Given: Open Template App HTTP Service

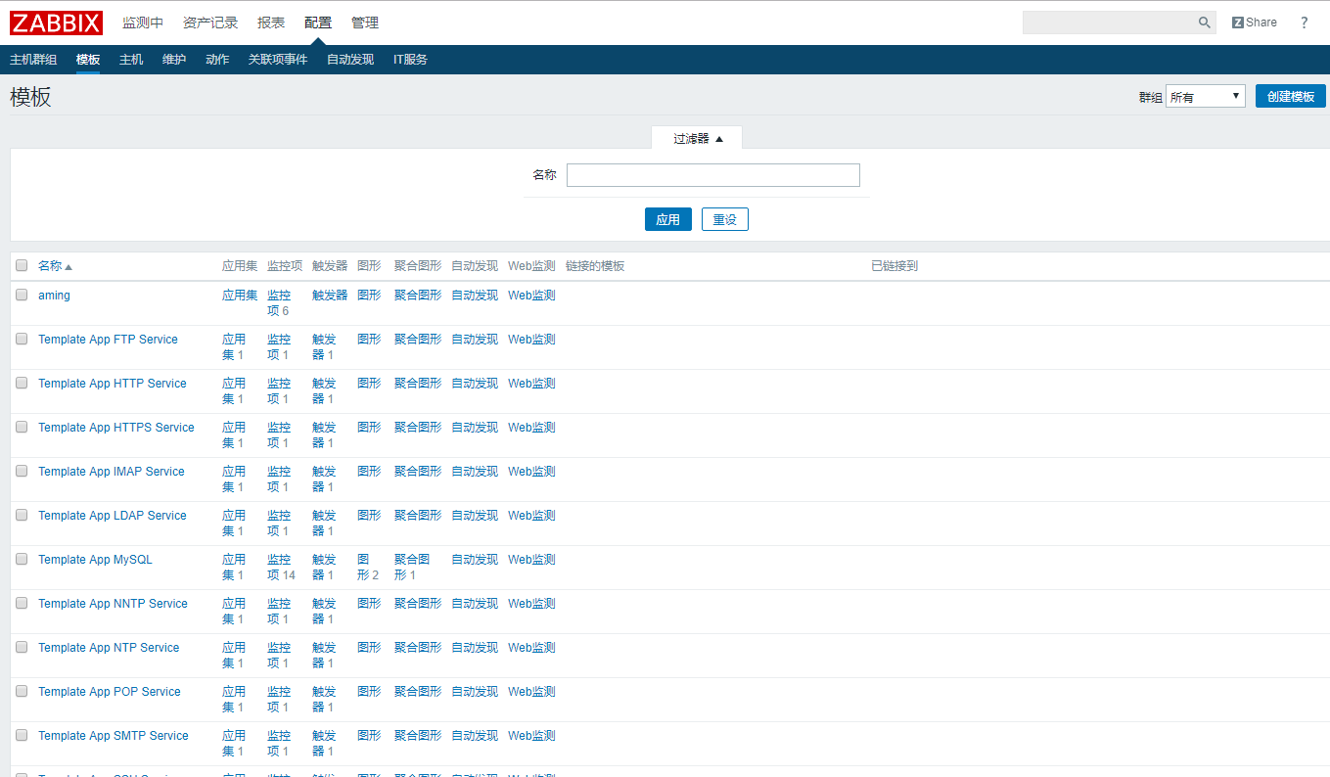Looking at the screenshot, I should tap(113, 384).
